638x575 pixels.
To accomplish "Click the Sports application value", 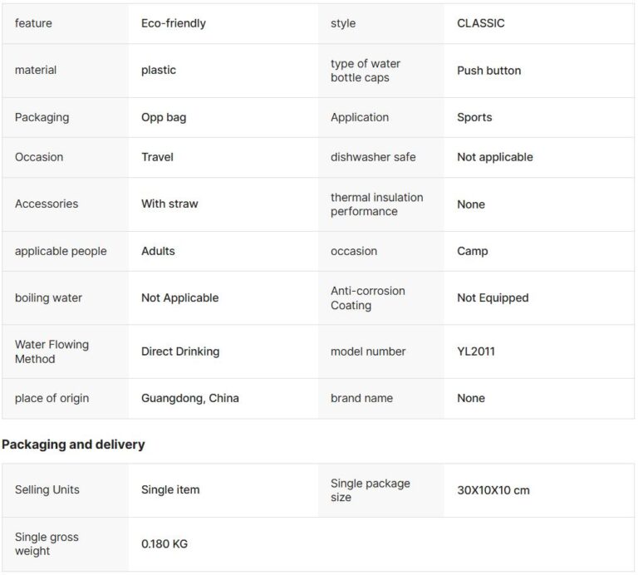I will 474,118.
